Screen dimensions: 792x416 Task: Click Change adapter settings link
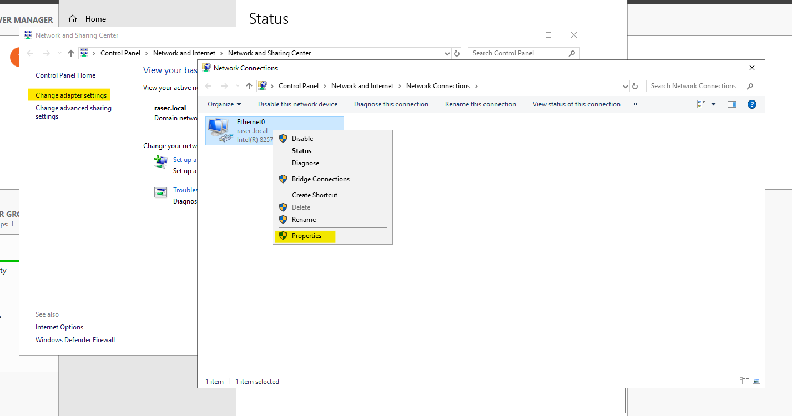(71, 95)
